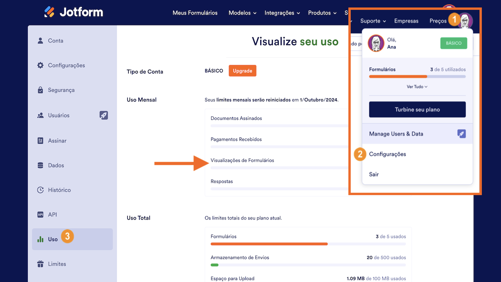
Task: Choose Manage Users & Data in account menu
Action: [x=417, y=134]
